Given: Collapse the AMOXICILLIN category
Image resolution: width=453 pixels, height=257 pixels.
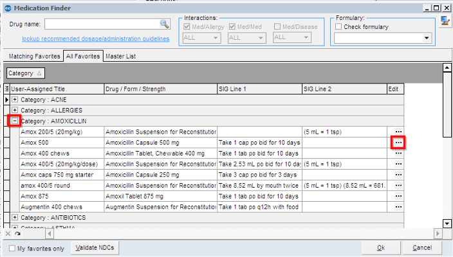Looking at the screenshot, I should click(15, 121).
